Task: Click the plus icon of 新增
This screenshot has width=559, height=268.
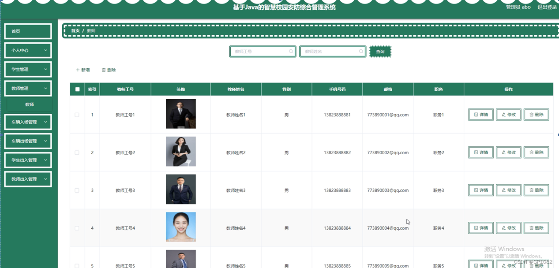Action: [x=78, y=70]
